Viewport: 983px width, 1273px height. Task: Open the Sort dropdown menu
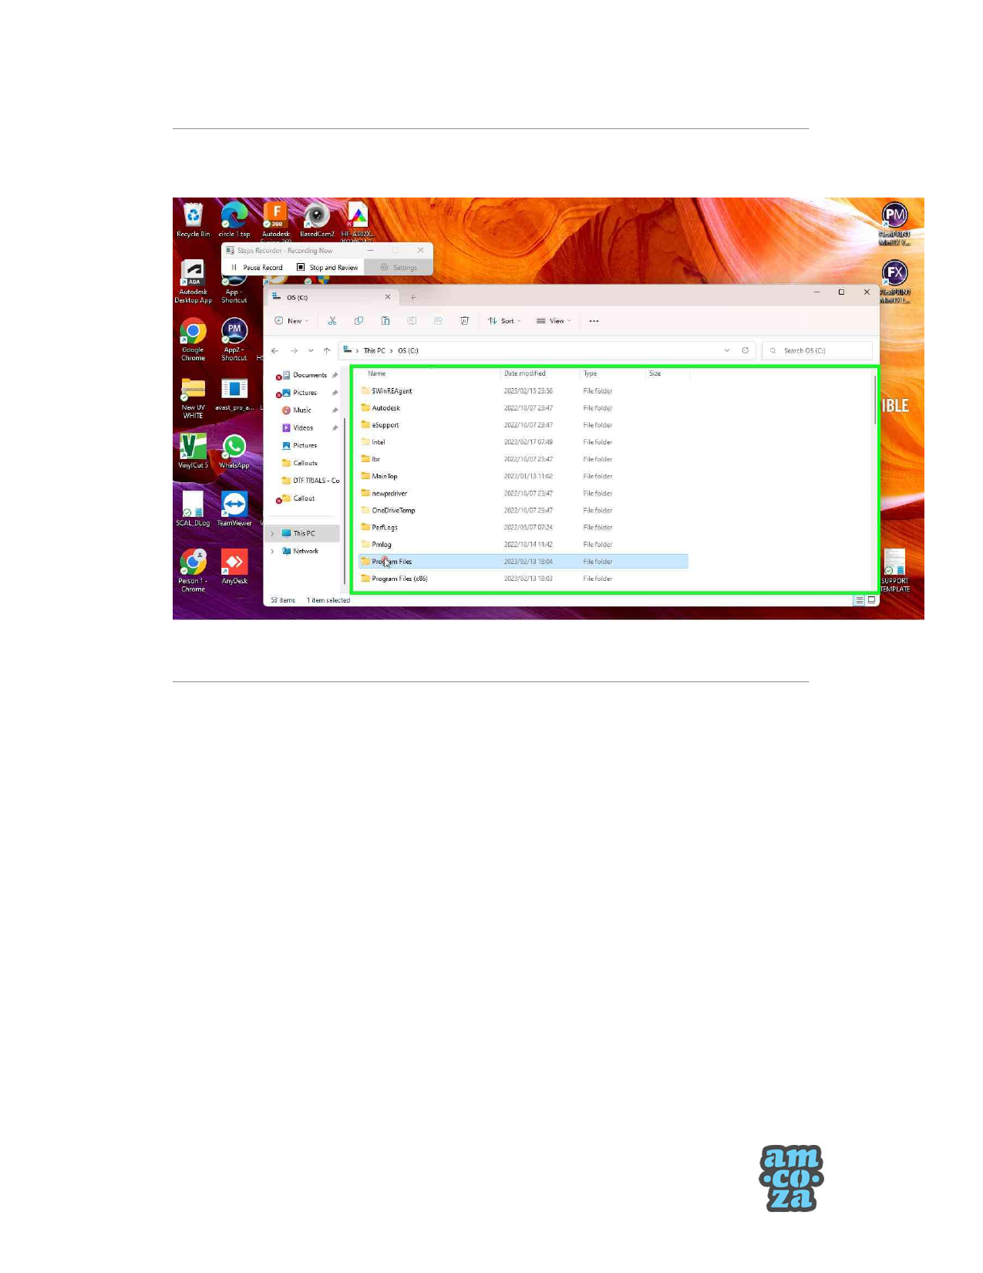pos(504,321)
